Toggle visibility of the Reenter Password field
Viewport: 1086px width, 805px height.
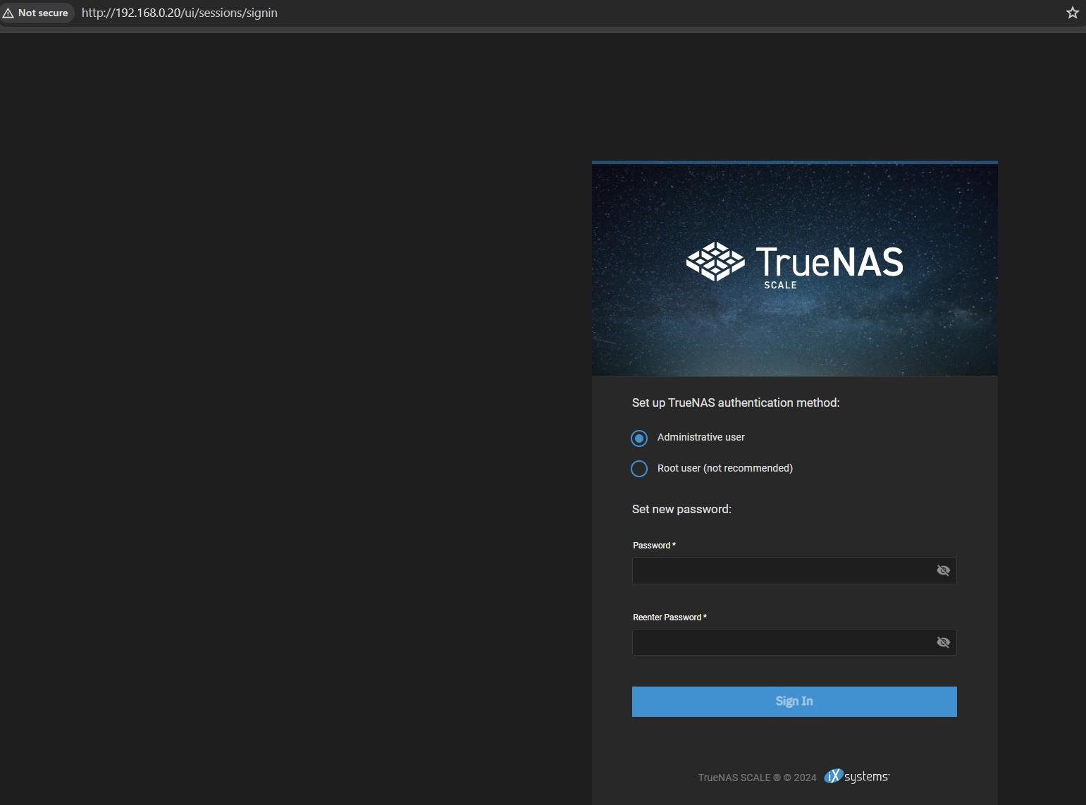coord(943,642)
